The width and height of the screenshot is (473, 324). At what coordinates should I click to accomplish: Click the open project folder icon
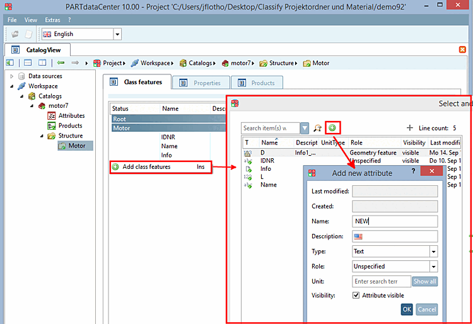pyautogui.click(x=15, y=34)
